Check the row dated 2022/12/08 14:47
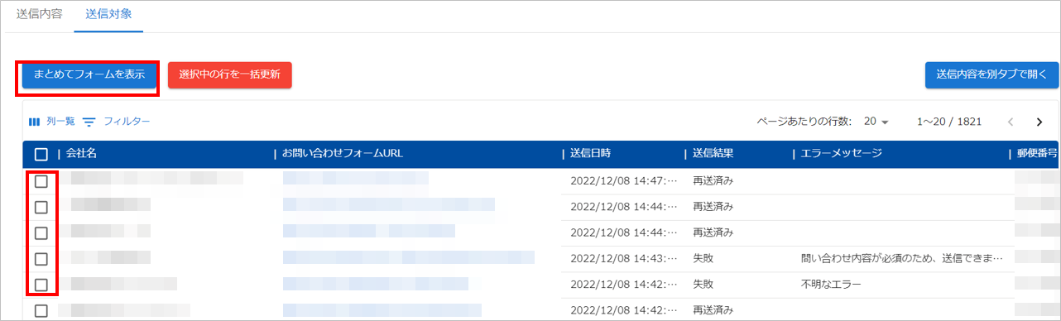 [x=41, y=181]
